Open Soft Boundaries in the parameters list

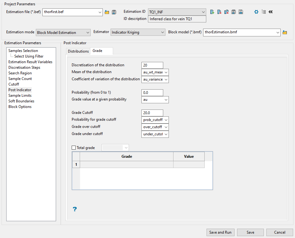click(x=21, y=101)
